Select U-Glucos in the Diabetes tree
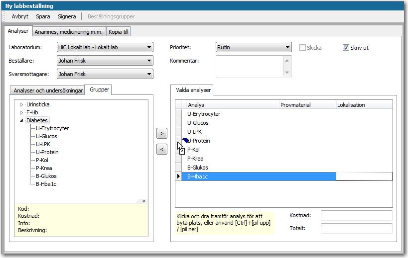 click(x=46, y=136)
